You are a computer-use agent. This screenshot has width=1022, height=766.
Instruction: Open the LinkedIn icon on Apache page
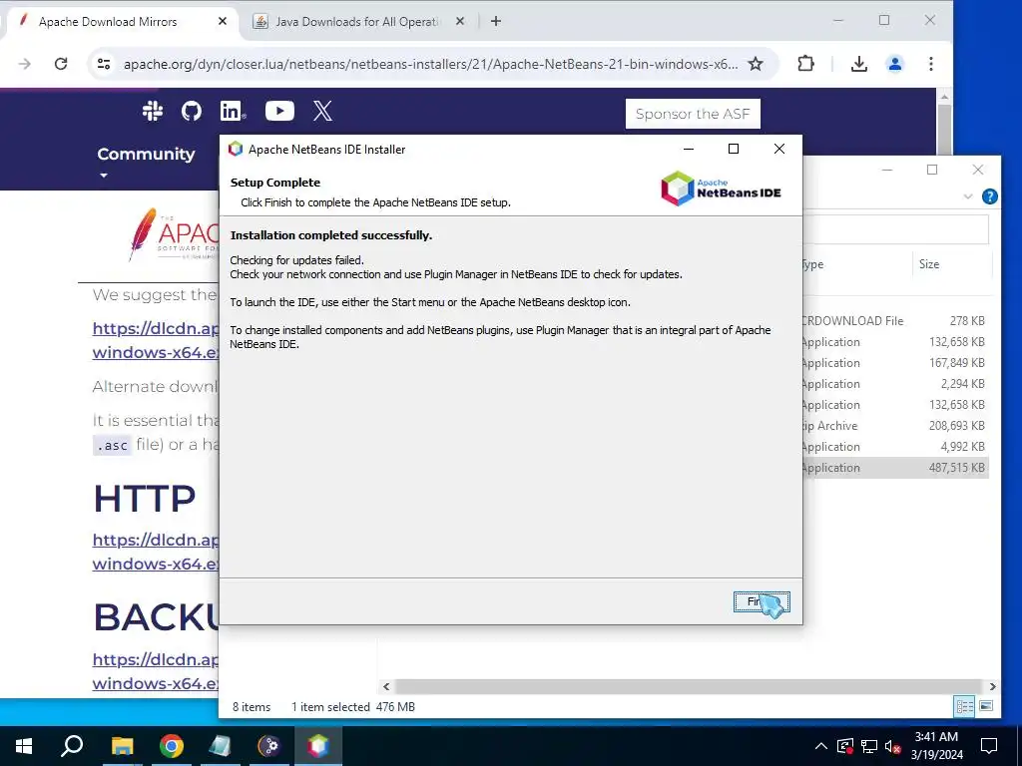tap(232, 111)
